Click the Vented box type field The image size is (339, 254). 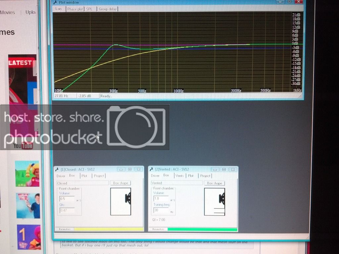(x=177, y=183)
